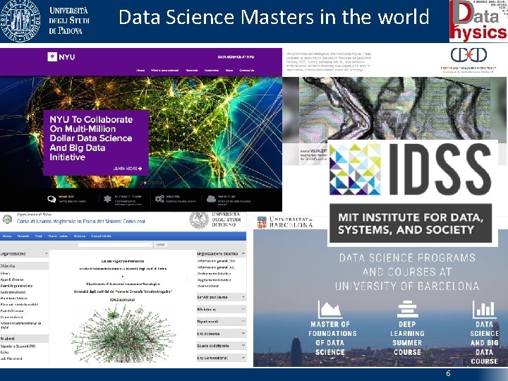Click the Università di Torino seal
Image resolution: width=508 pixels, height=381 pixels.
click(199, 220)
